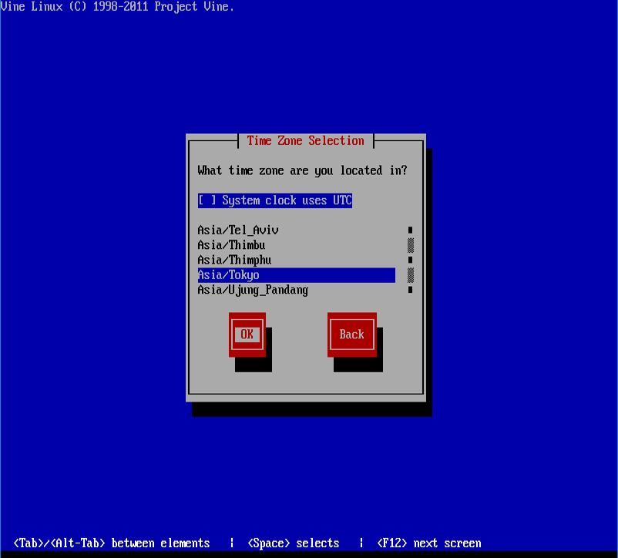
Task: Select the highlighted Asia/Tokyo entry
Action: [296, 275]
